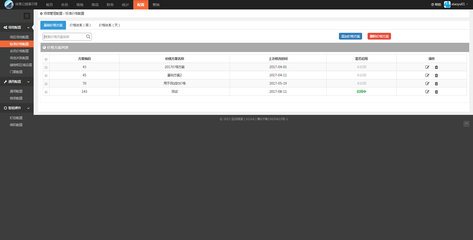Click the 2017价格方案 name cell

tap(174, 67)
